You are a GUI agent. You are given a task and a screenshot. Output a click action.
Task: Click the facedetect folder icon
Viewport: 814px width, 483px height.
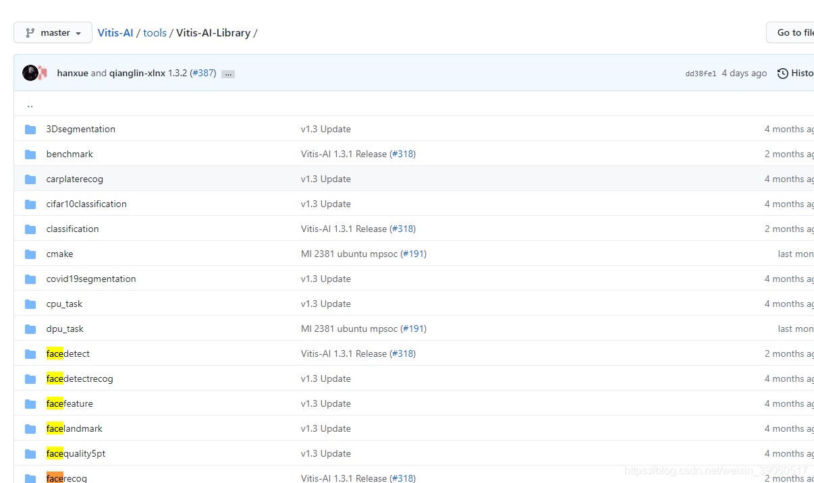(30, 353)
